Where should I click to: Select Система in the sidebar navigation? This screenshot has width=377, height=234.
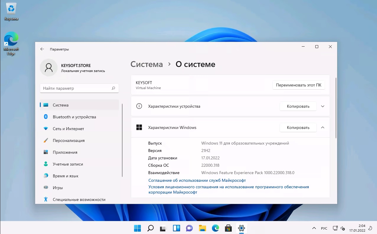(x=61, y=105)
